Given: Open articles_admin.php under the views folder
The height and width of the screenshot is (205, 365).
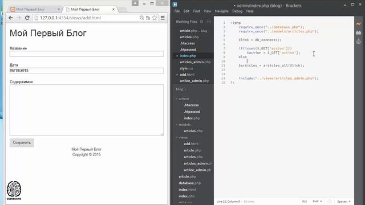Looking at the screenshot, I should click(x=198, y=163).
